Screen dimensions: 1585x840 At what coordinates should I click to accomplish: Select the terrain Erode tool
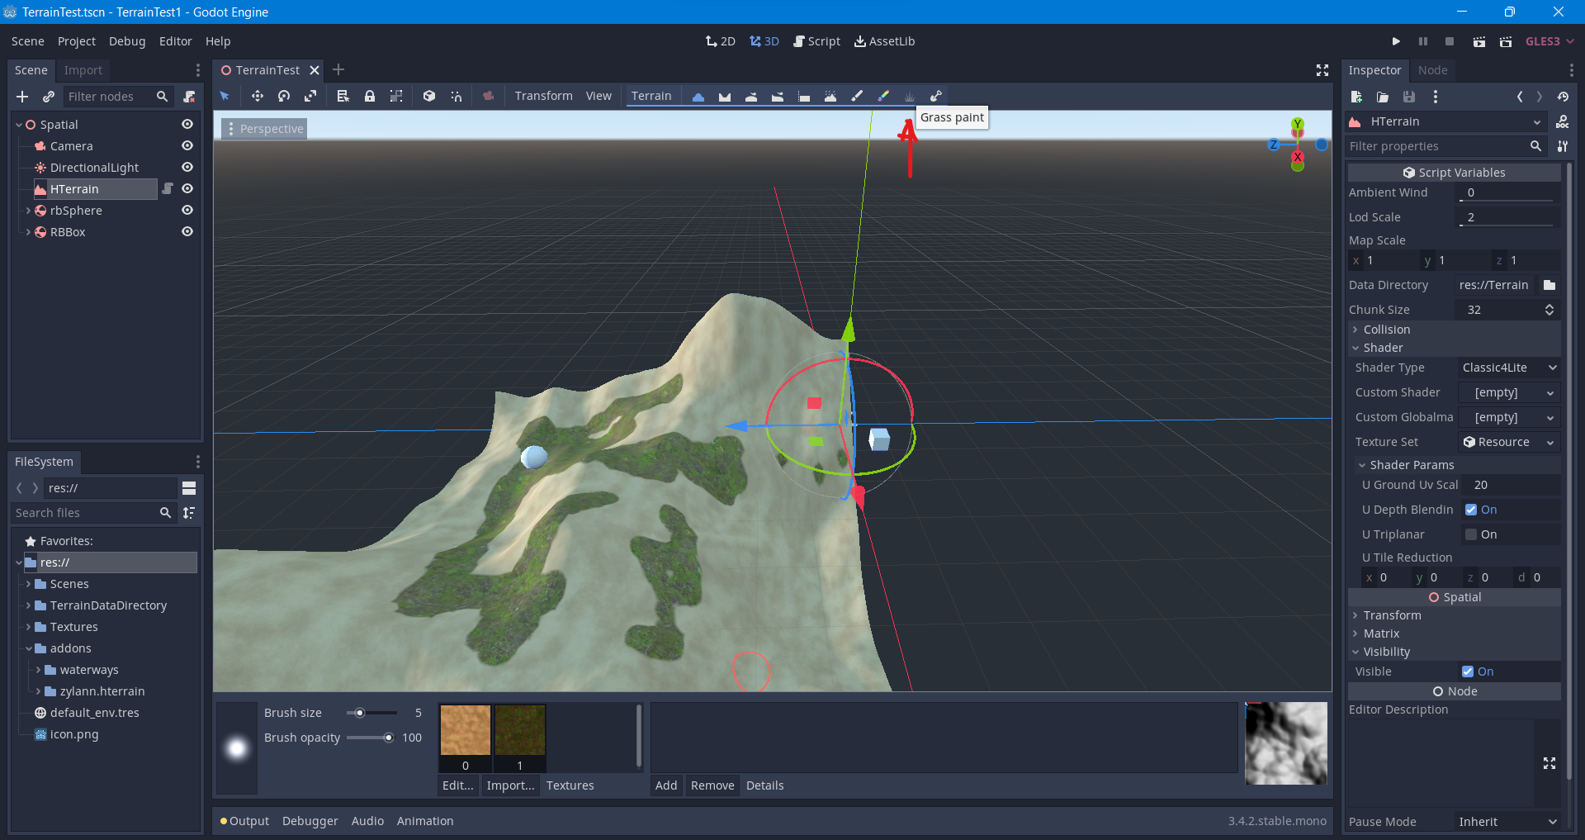(830, 96)
